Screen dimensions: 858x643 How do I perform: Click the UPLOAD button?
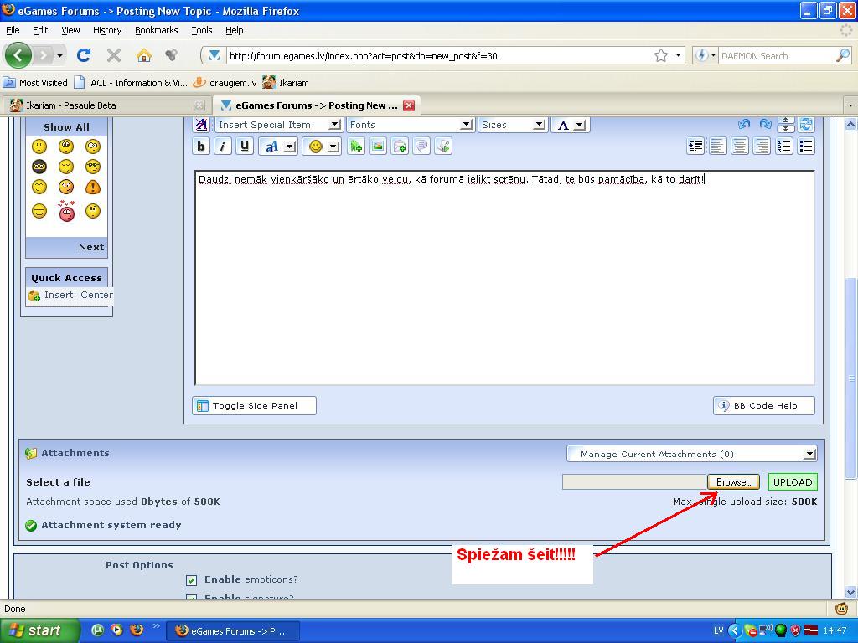(x=793, y=481)
